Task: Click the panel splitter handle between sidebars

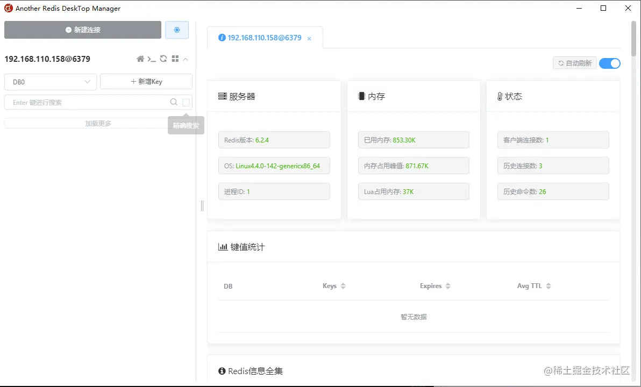Action: point(202,205)
